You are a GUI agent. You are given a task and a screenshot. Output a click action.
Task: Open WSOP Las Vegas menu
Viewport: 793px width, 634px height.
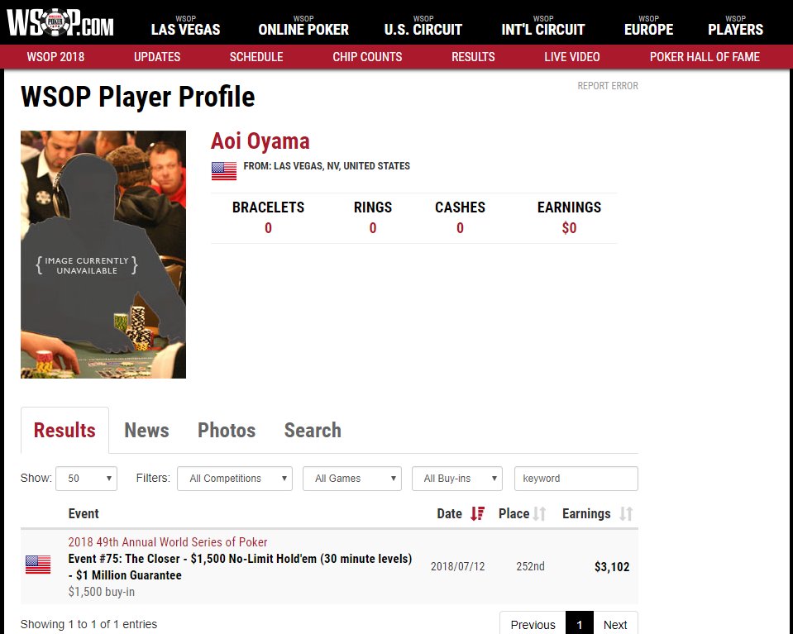(185, 26)
